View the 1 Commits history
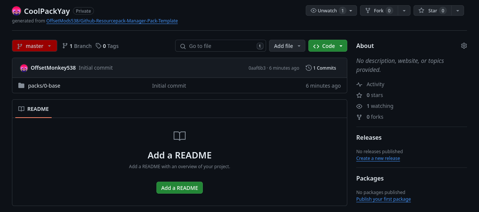The height and width of the screenshot is (212, 479). (321, 68)
